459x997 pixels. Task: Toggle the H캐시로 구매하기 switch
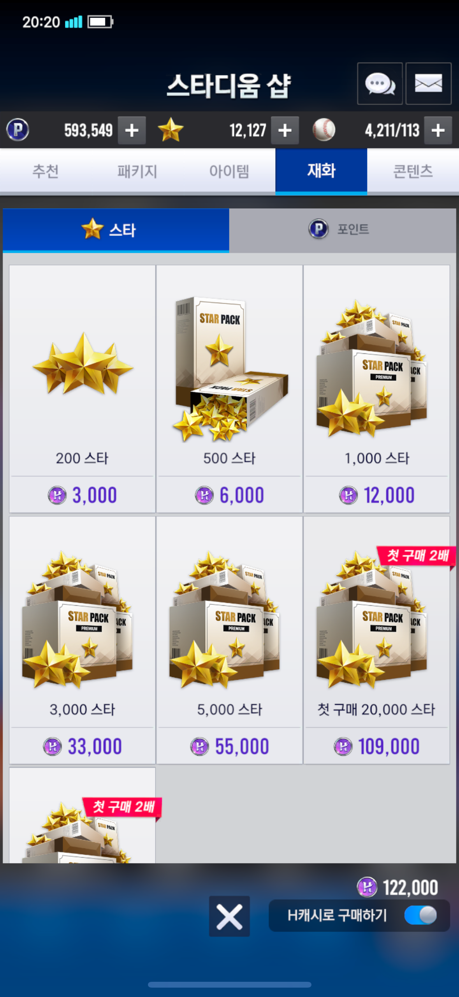[421, 915]
